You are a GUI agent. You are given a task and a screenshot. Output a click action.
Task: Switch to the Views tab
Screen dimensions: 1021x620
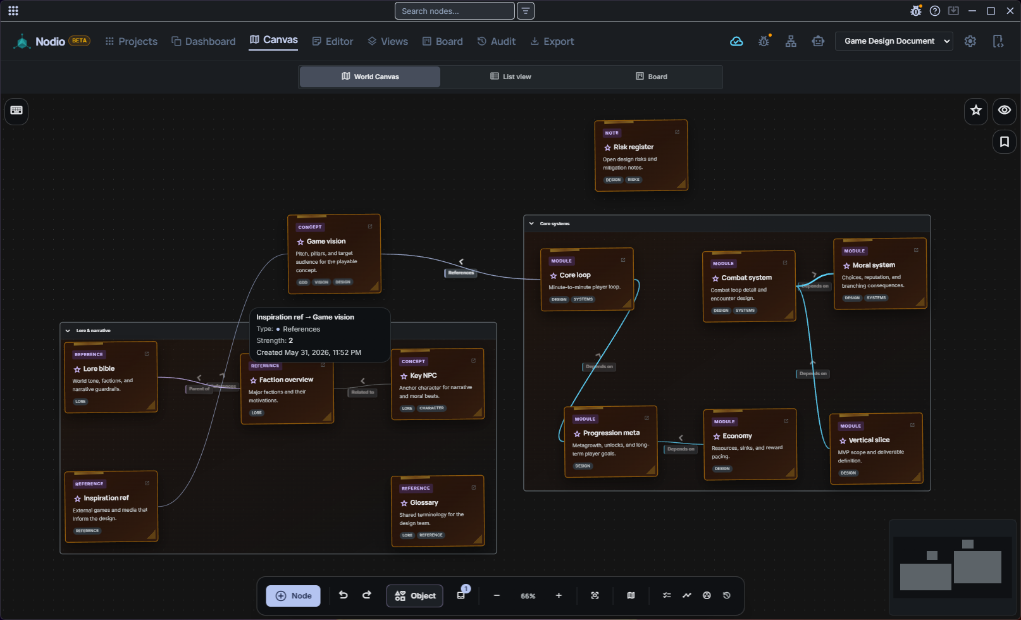point(388,41)
